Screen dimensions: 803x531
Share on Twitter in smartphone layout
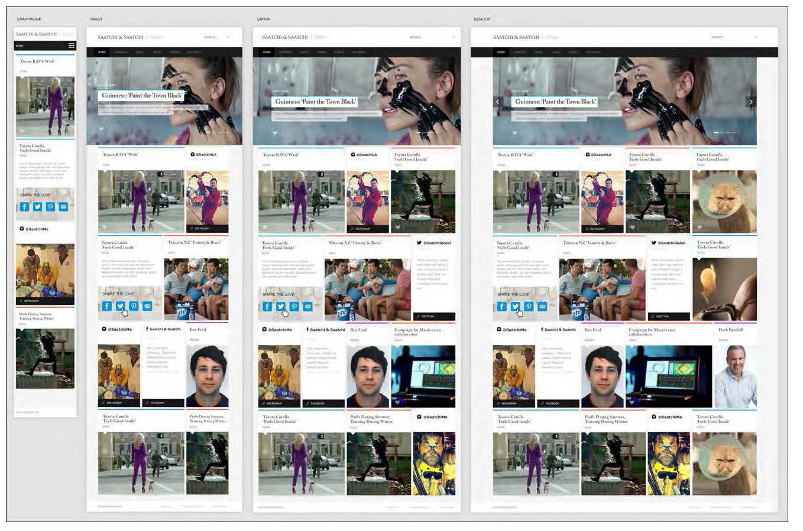pos(37,207)
